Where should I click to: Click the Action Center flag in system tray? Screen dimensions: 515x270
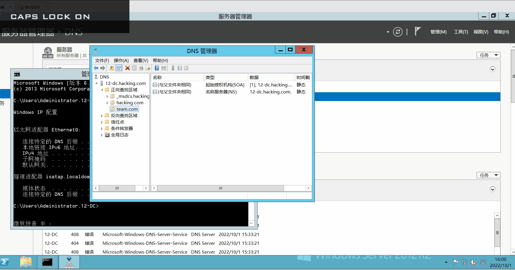pos(456,262)
